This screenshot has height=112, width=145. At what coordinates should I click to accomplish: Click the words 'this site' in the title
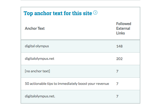pyautogui.click(x=82, y=13)
